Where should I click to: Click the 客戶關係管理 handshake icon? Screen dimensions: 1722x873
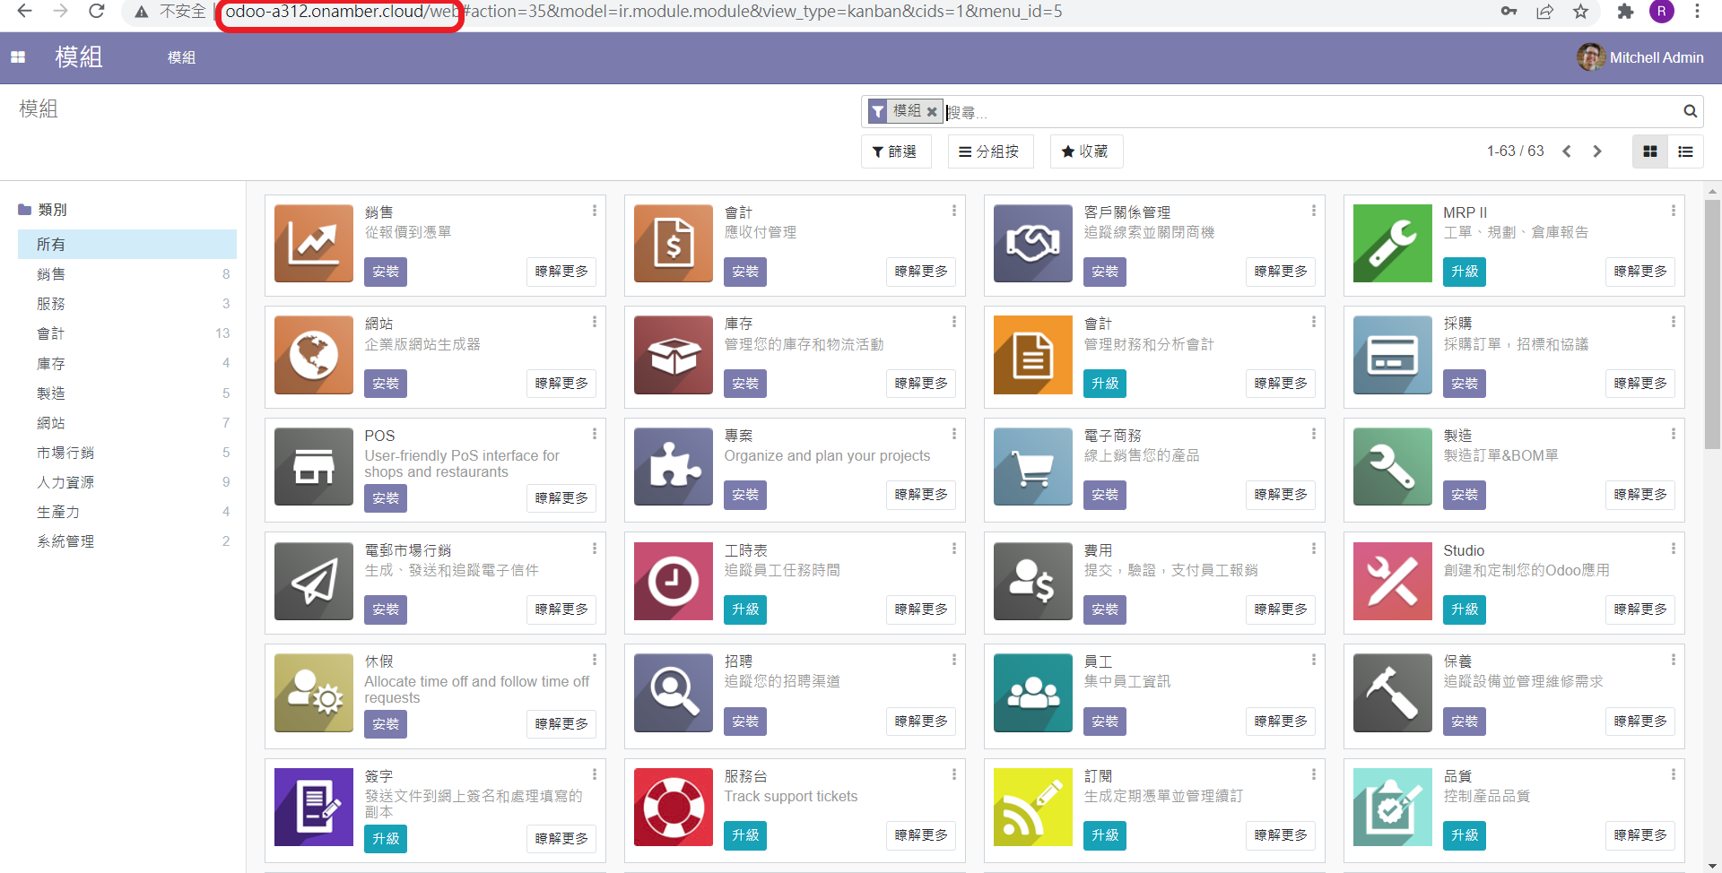1032,244
